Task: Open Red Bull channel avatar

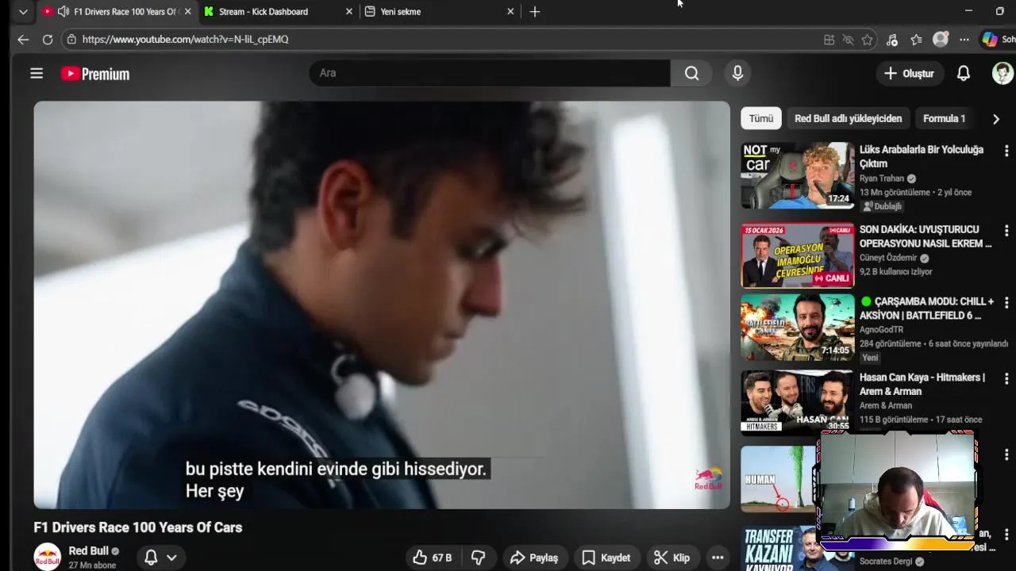Action: [x=48, y=557]
